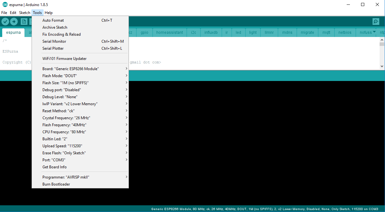
Task: Switch to the nofuss tab
Action: (366, 33)
